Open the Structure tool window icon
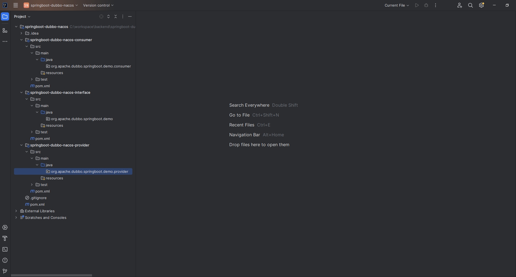Image resolution: width=516 pixels, height=277 pixels. coord(5,30)
